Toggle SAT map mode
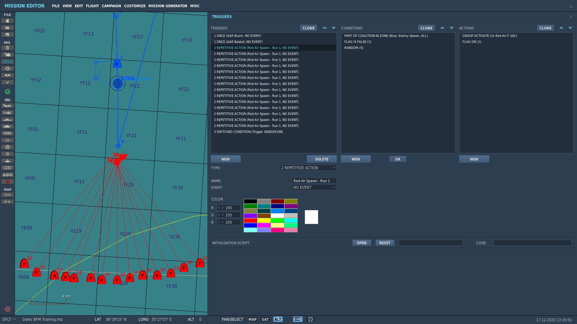The image size is (577, 324). (265, 319)
